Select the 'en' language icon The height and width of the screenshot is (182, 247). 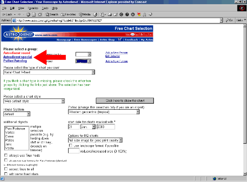tap(133, 35)
